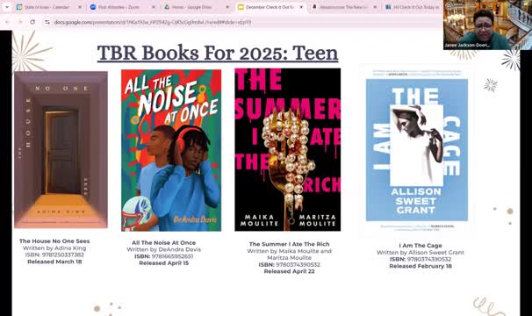
Task: Close the Post Attendee Zoom tab
Action: pos(154,7)
